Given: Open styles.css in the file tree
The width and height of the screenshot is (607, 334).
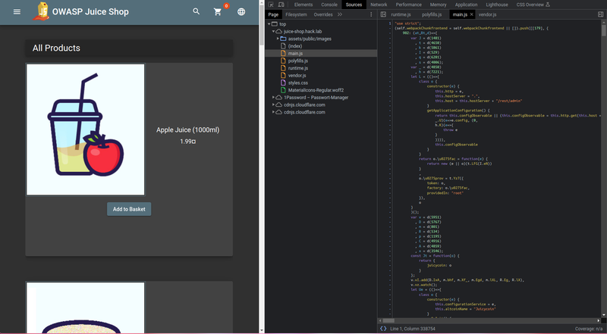Looking at the screenshot, I should (299, 83).
